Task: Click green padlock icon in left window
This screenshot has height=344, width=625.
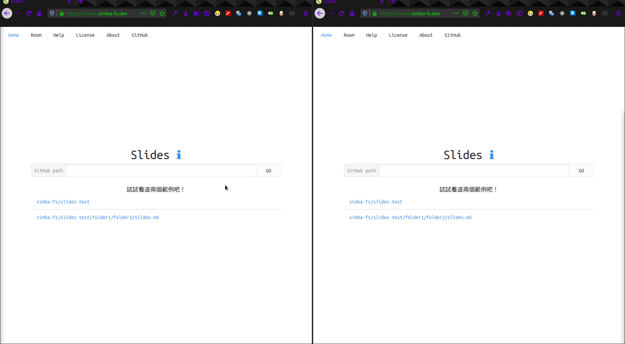Action: 61,13
